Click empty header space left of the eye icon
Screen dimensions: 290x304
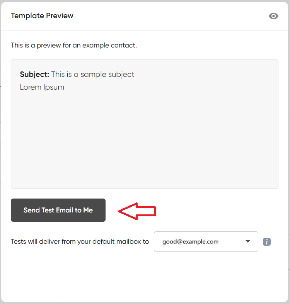(174, 16)
